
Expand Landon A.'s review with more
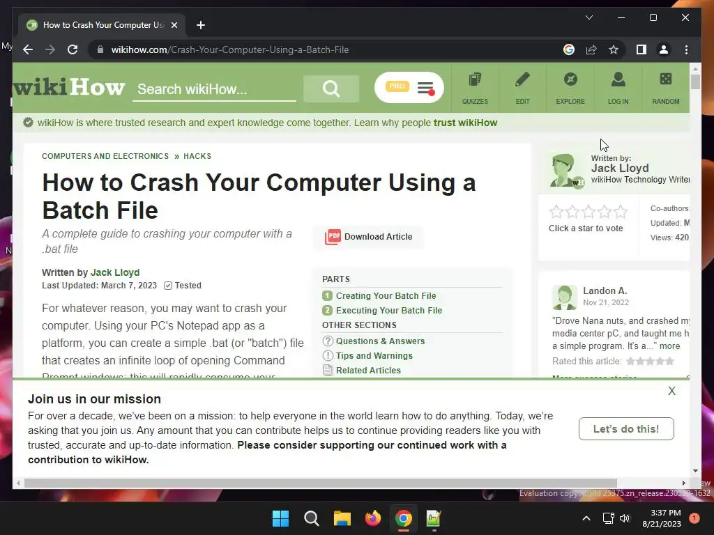point(669,346)
